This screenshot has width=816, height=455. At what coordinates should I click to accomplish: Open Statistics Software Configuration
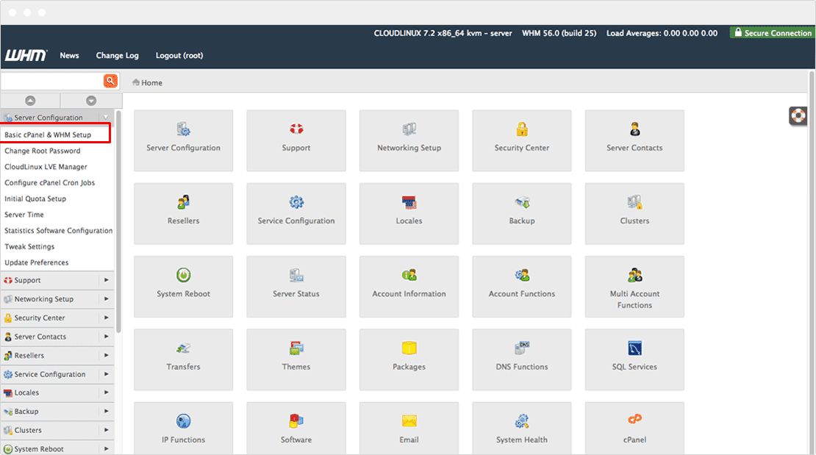tap(58, 230)
